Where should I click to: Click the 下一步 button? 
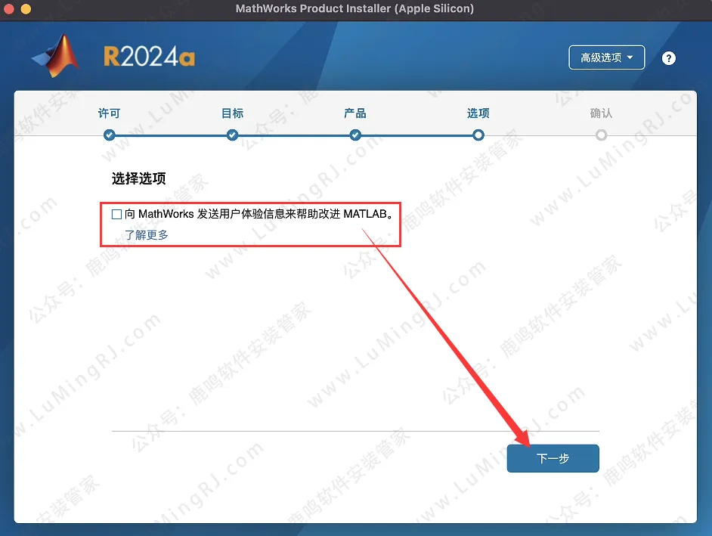(553, 458)
